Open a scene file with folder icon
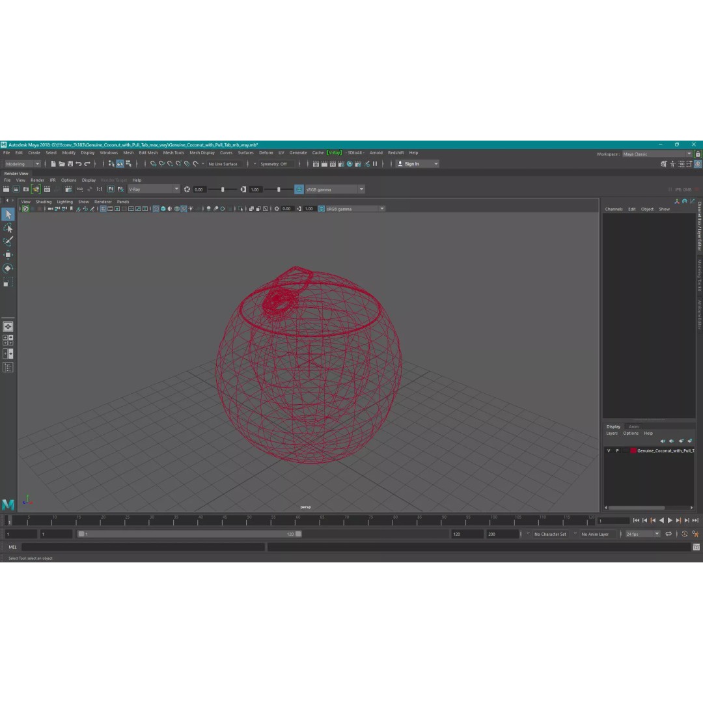Viewport: 703px width, 703px height. [x=62, y=164]
